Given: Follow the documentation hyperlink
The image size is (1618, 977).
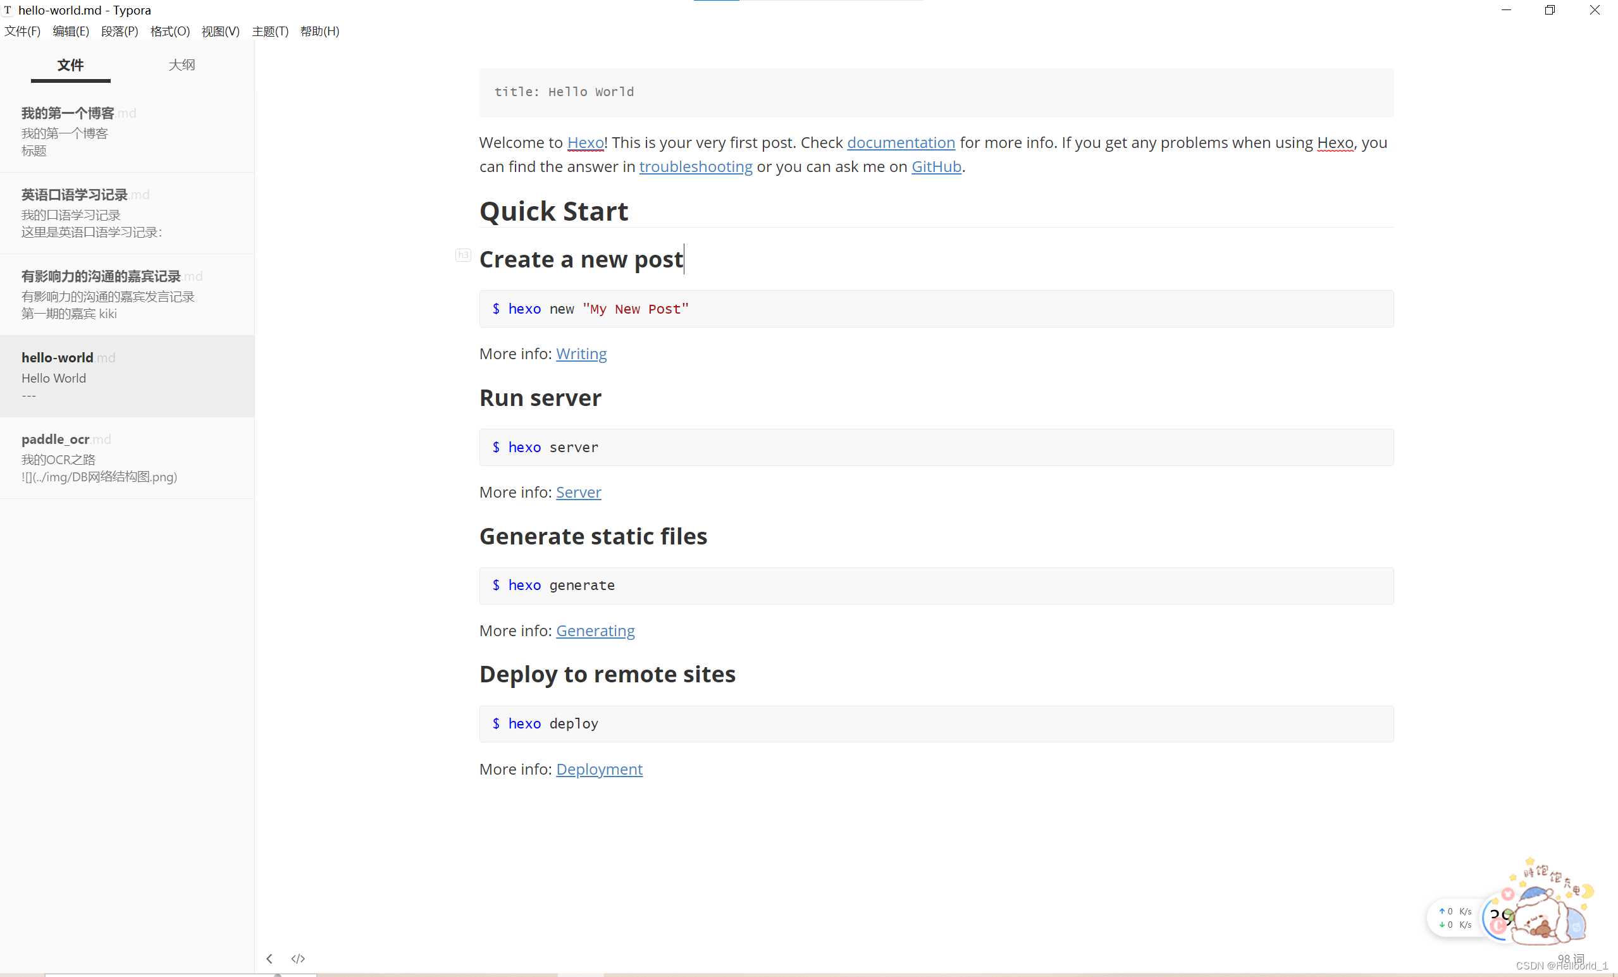Looking at the screenshot, I should coord(900,142).
